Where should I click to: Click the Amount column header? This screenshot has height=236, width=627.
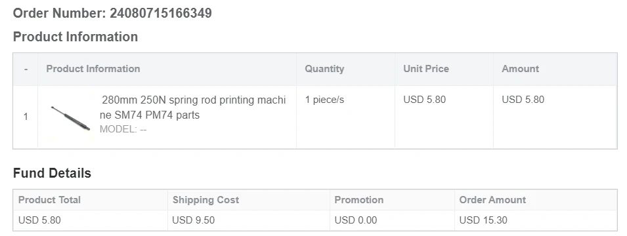click(520, 69)
